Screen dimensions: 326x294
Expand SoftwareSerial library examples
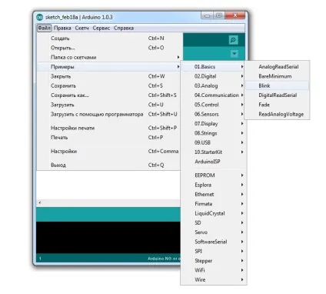click(x=213, y=242)
